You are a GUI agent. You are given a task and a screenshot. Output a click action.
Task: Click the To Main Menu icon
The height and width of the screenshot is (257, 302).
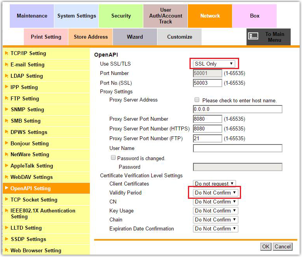[254, 36]
